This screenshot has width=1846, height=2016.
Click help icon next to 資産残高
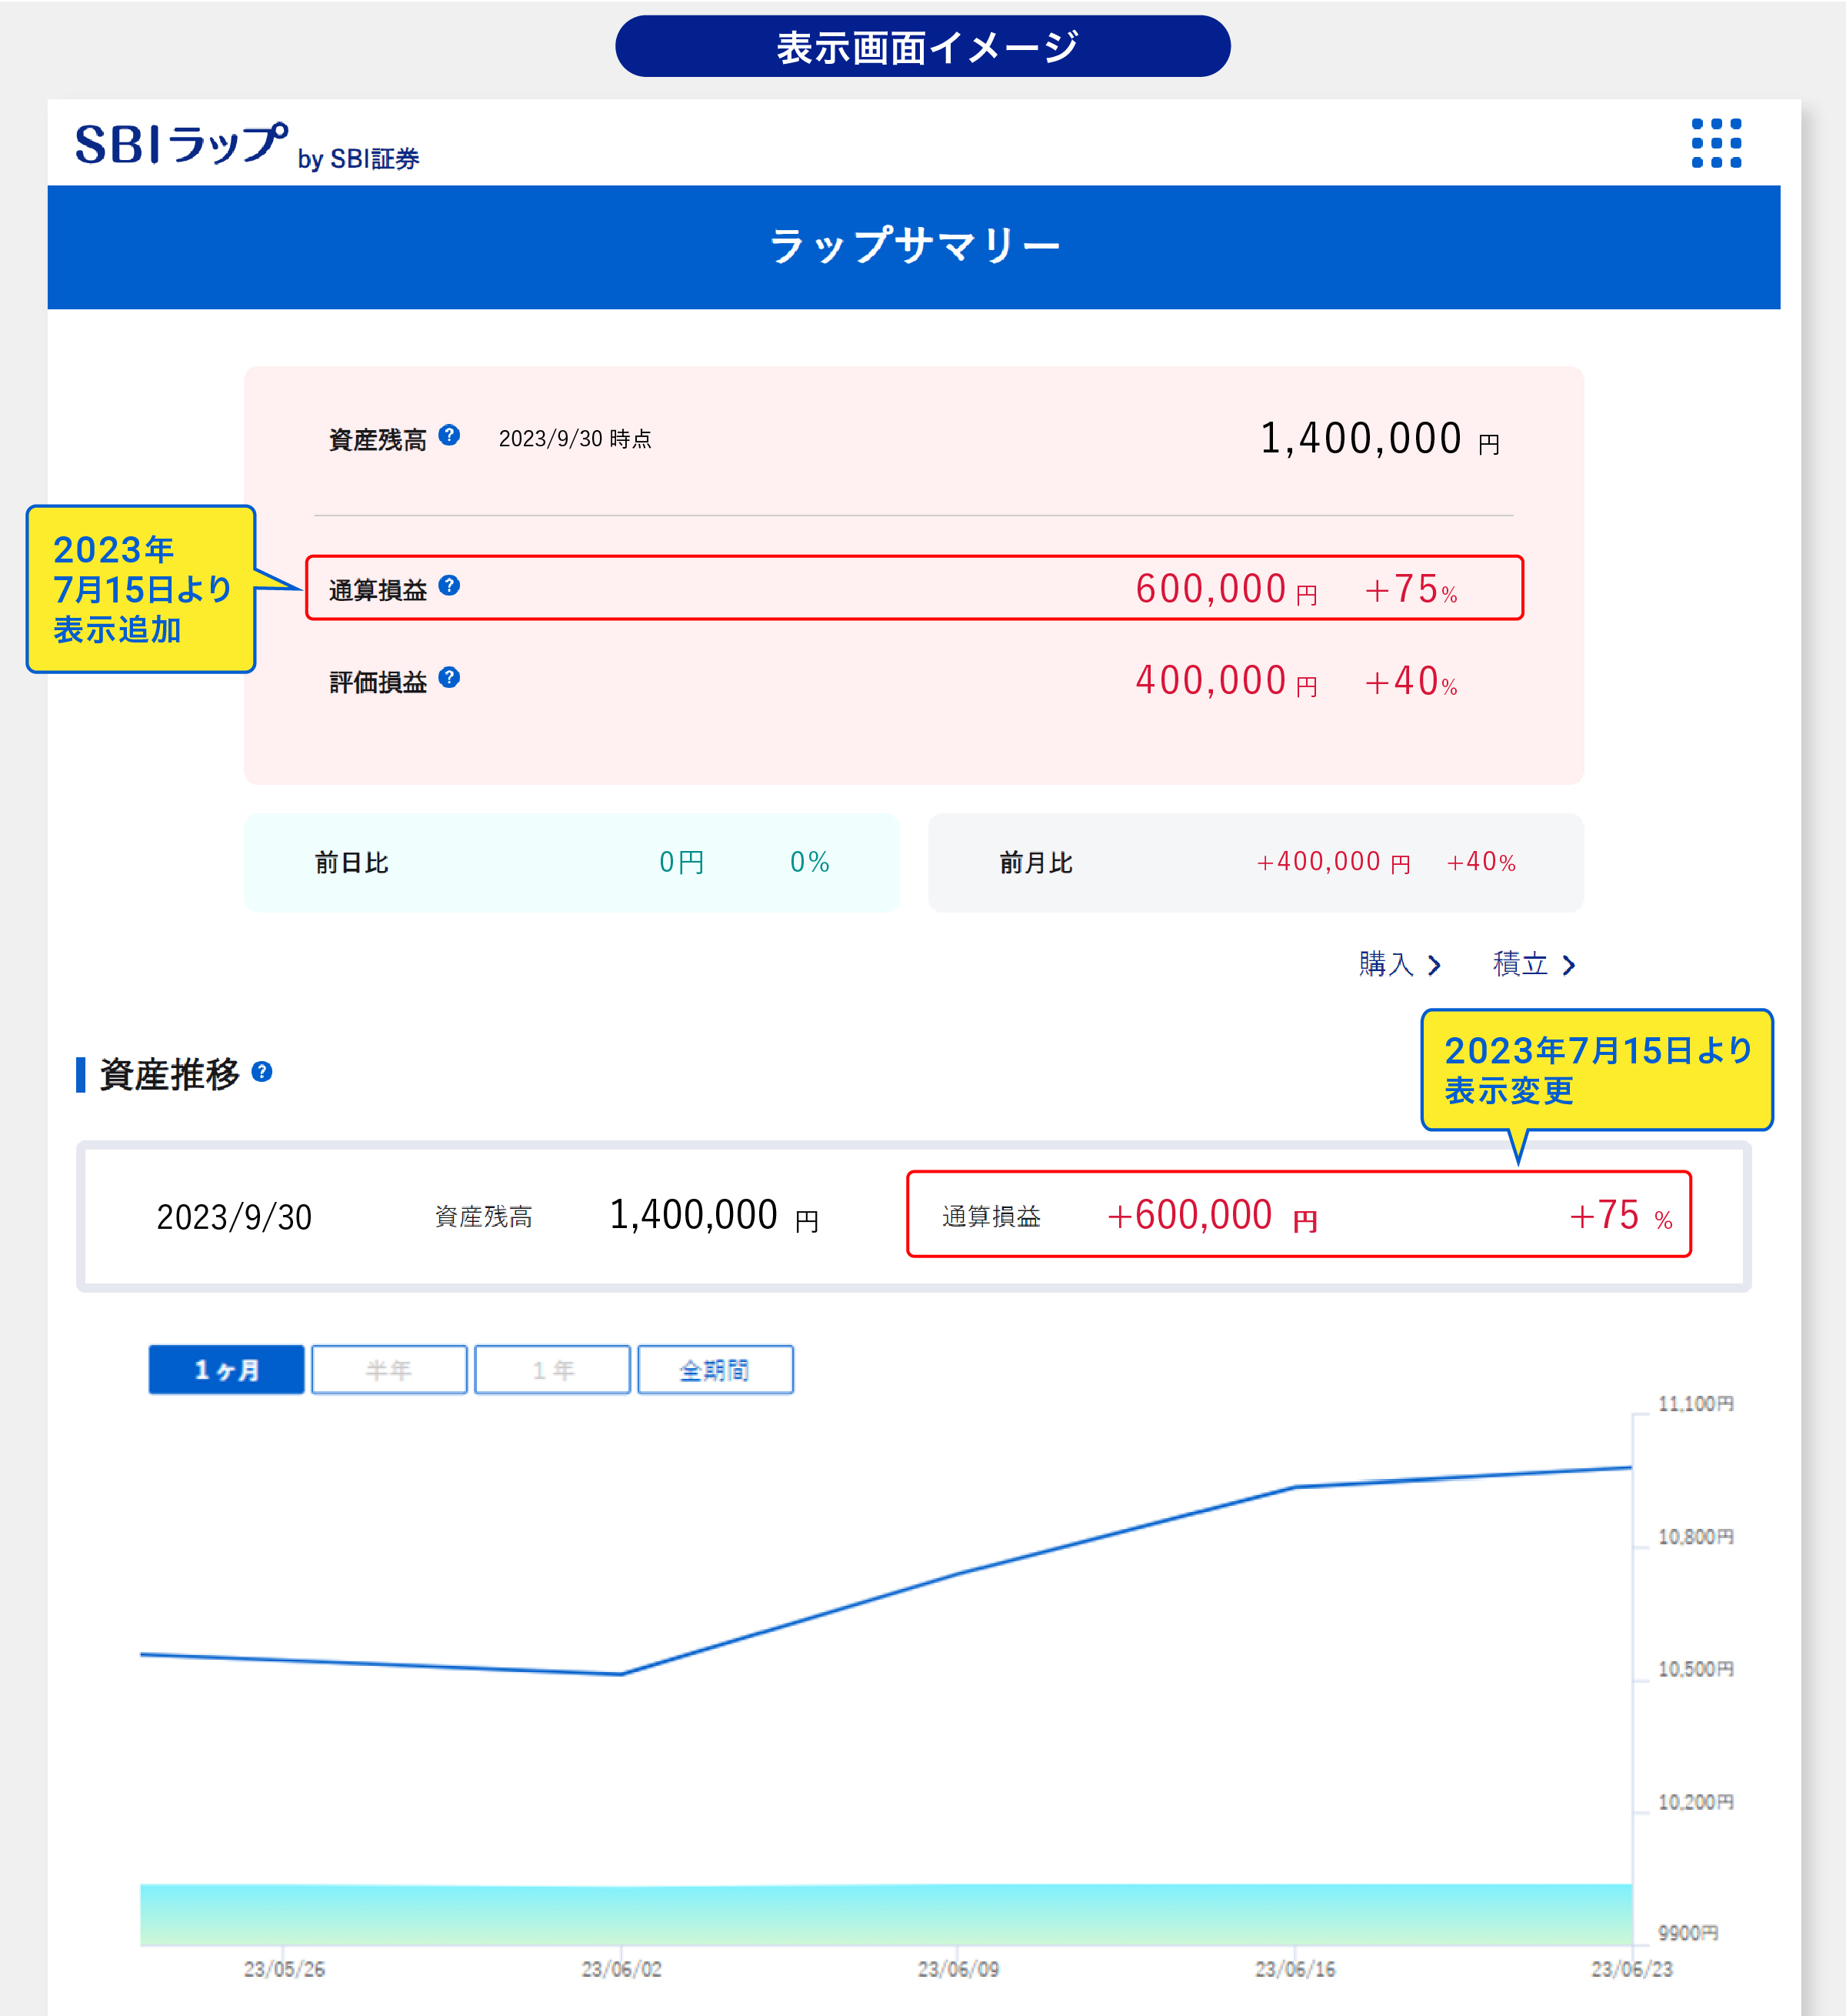(x=448, y=435)
